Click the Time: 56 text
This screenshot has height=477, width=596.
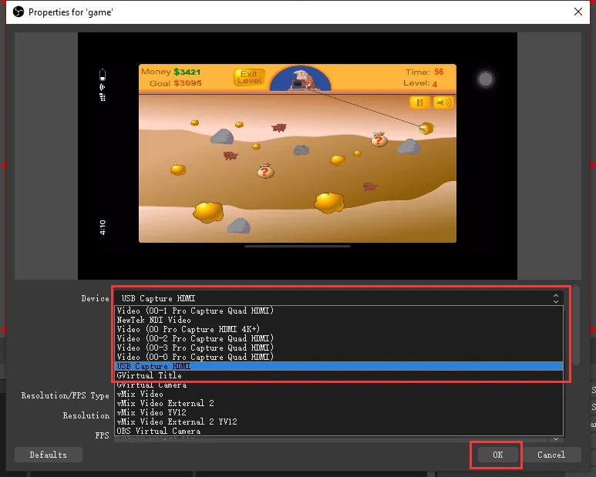coord(424,72)
